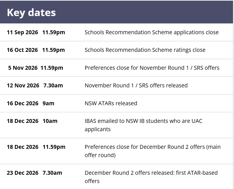
Task: Click the Key dates heading
Action: 31,13
